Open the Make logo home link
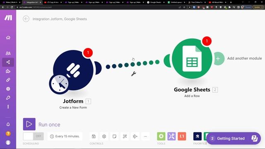This screenshot has width=265, height=149. pos(8,17)
